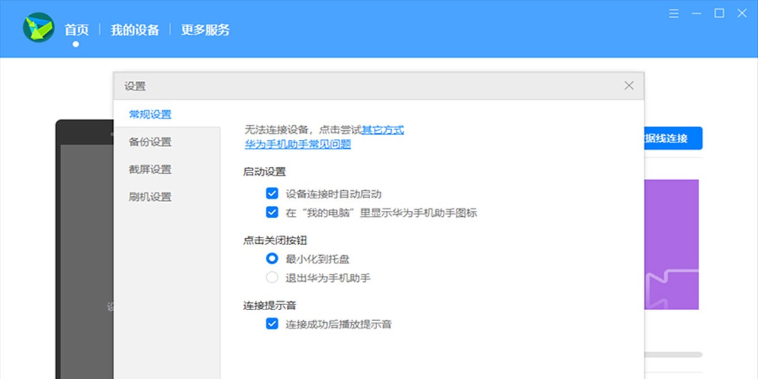Viewport: 758px width, 379px height.
Task: Minimize the HiSuite window
Action: [x=696, y=13]
